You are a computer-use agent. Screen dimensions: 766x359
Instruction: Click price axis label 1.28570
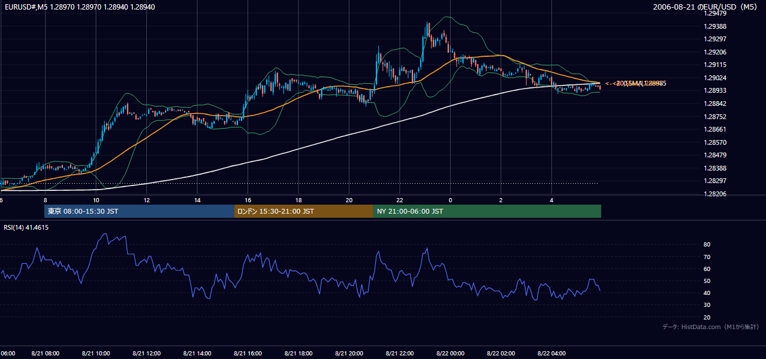tap(715, 142)
